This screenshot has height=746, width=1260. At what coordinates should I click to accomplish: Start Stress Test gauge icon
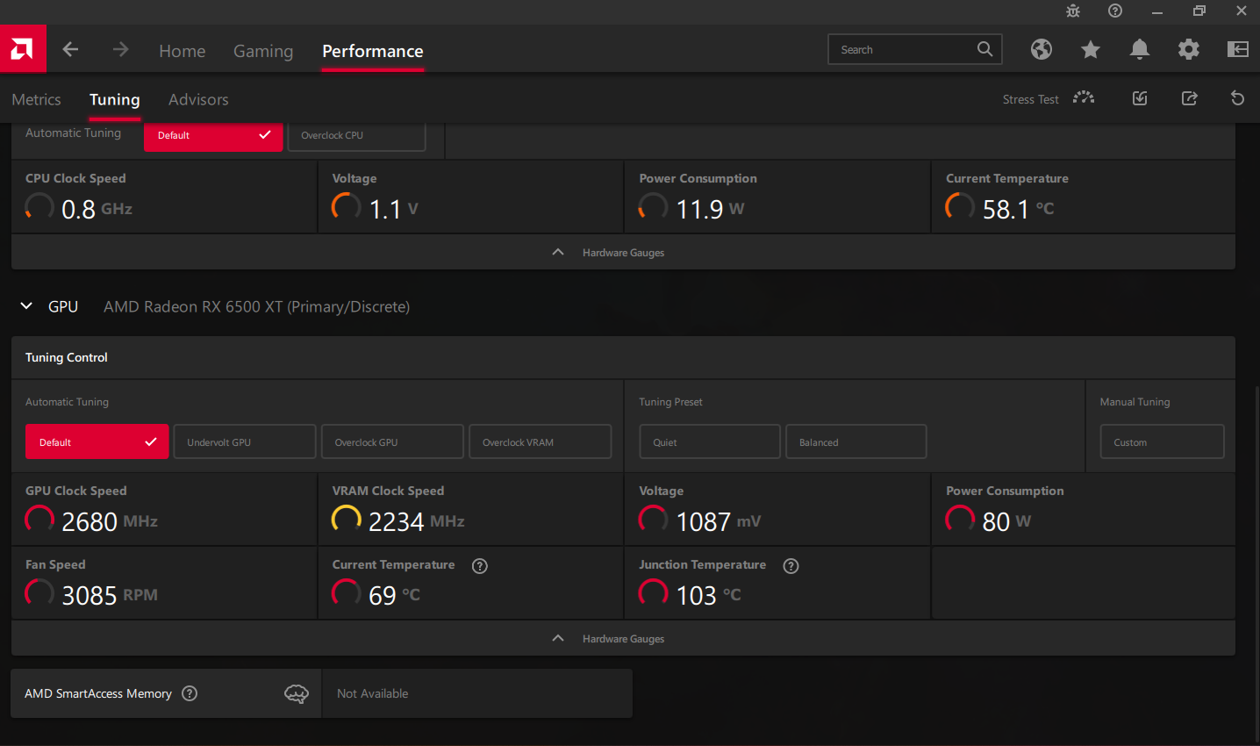tap(1084, 97)
